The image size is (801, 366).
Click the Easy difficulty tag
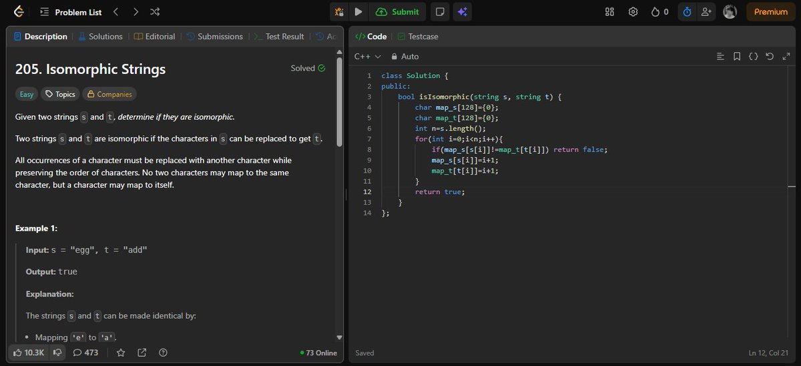(x=27, y=94)
